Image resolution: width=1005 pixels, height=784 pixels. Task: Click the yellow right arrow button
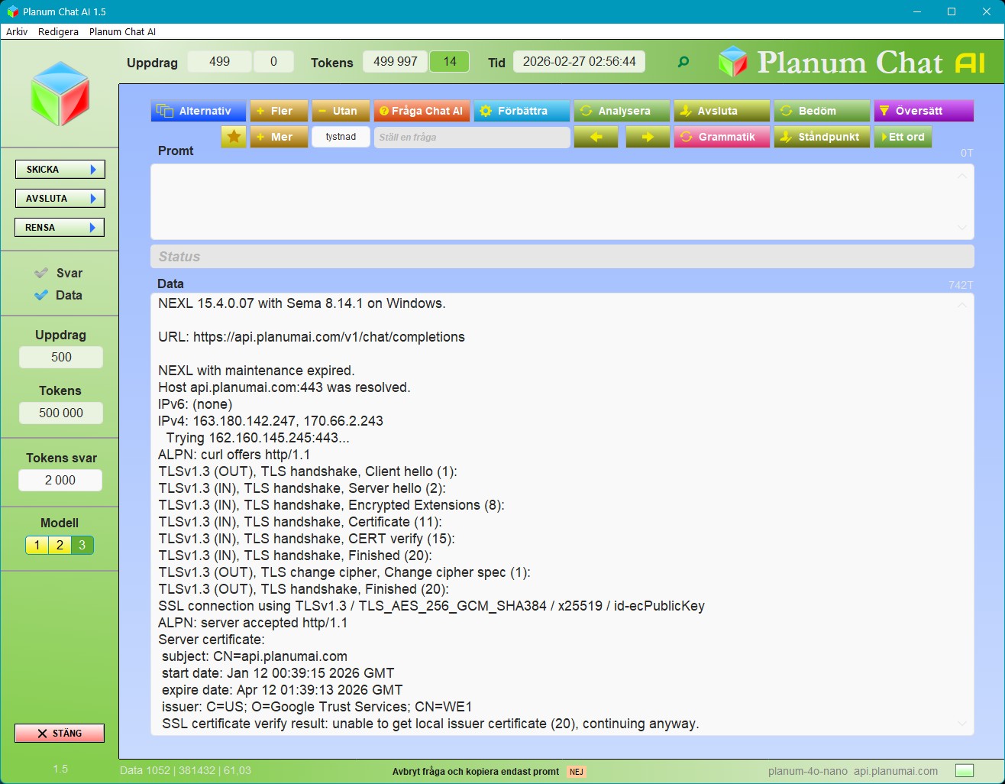(x=648, y=137)
